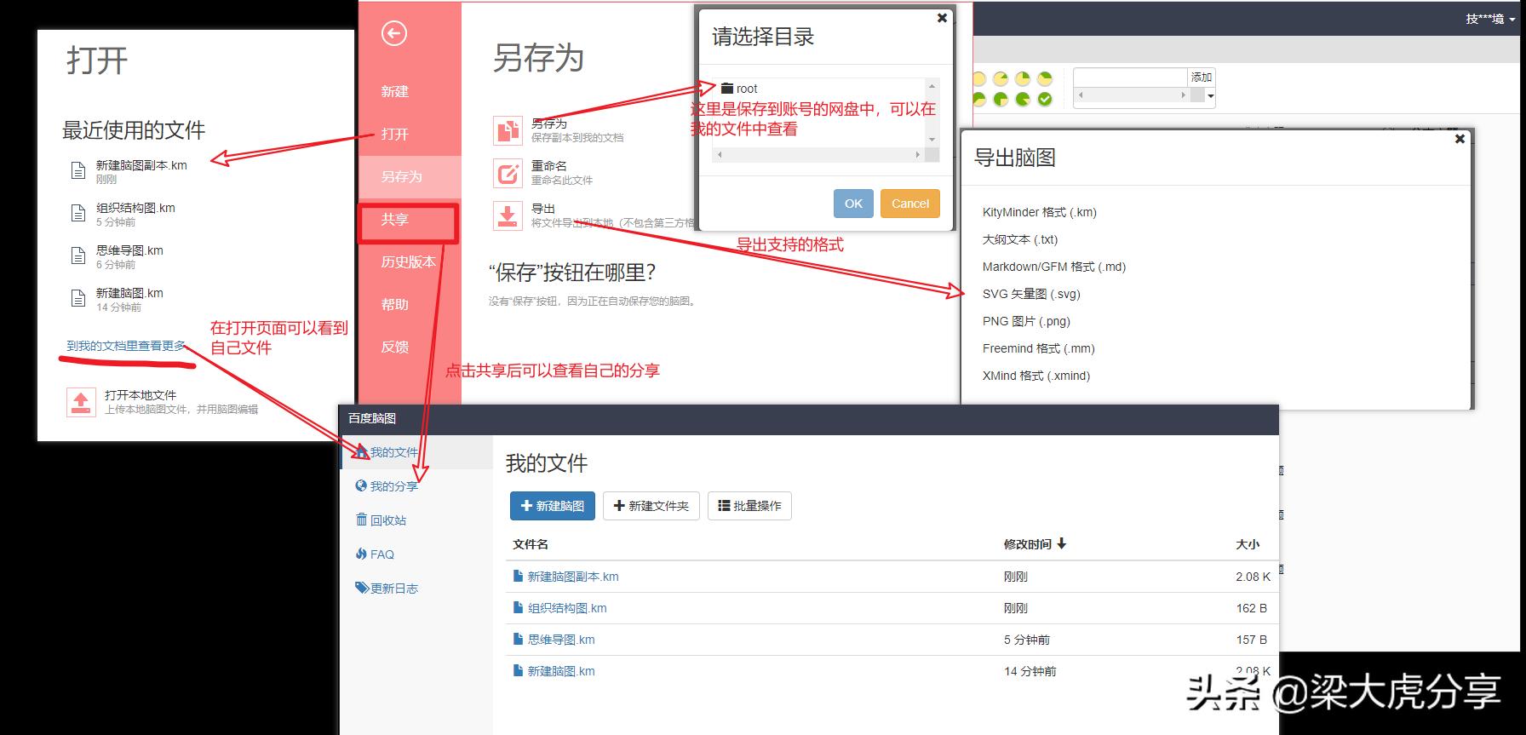Select the seven-eighths progress pie icon
Viewport: 1526px width, 735px height.
point(1023,99)
